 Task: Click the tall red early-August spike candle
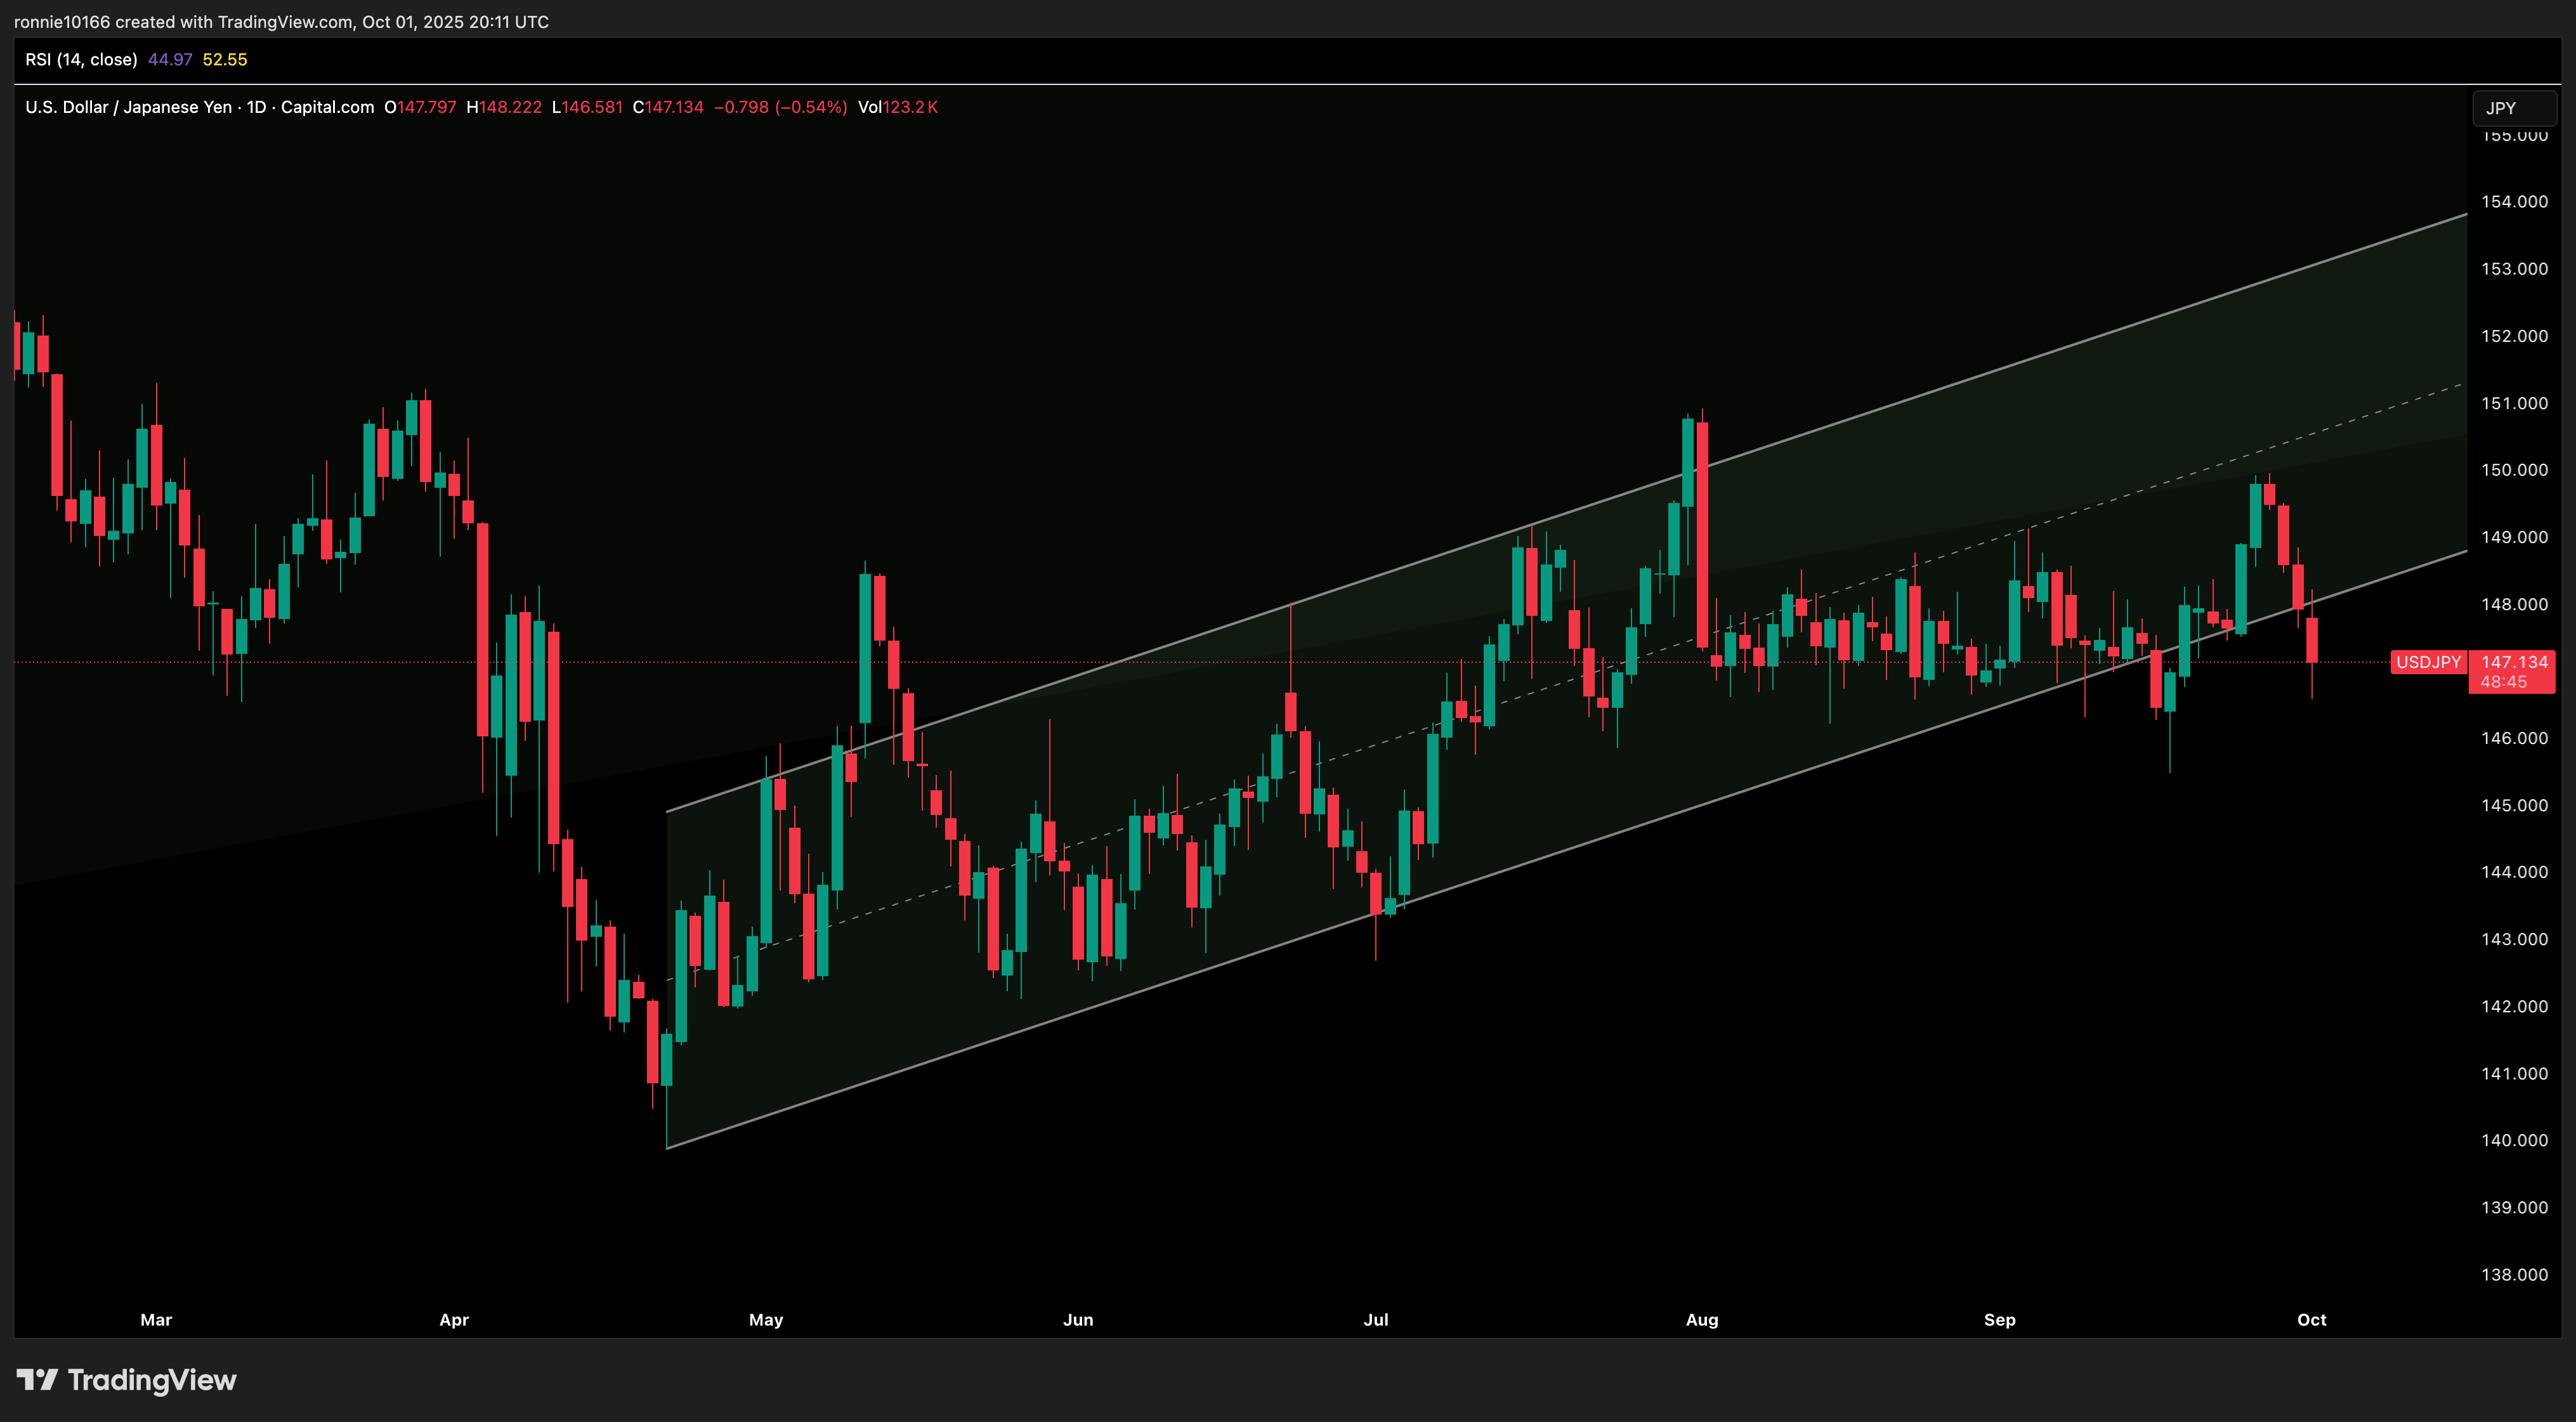tap(1702, 535)
